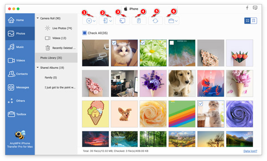This screenshot has width=267, height=161.
Task: Click the iPhone device label
Action: 133,9
